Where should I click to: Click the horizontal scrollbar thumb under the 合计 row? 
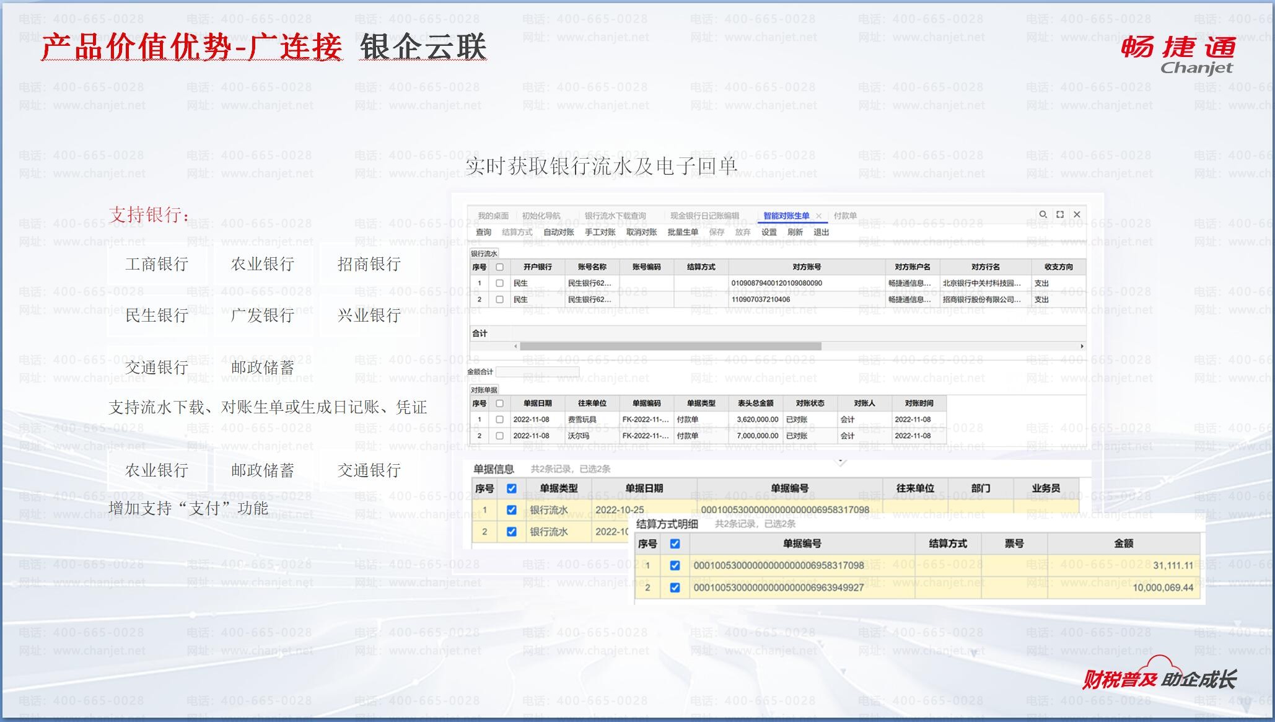click(x=670, y=346)
